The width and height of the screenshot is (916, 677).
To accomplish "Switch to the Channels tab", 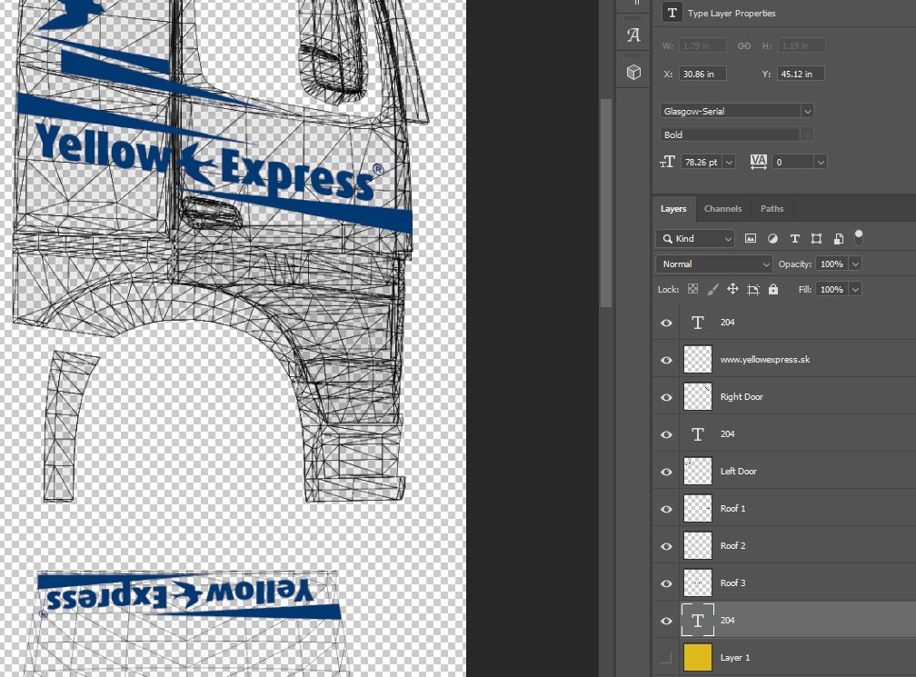I will 722,208.
